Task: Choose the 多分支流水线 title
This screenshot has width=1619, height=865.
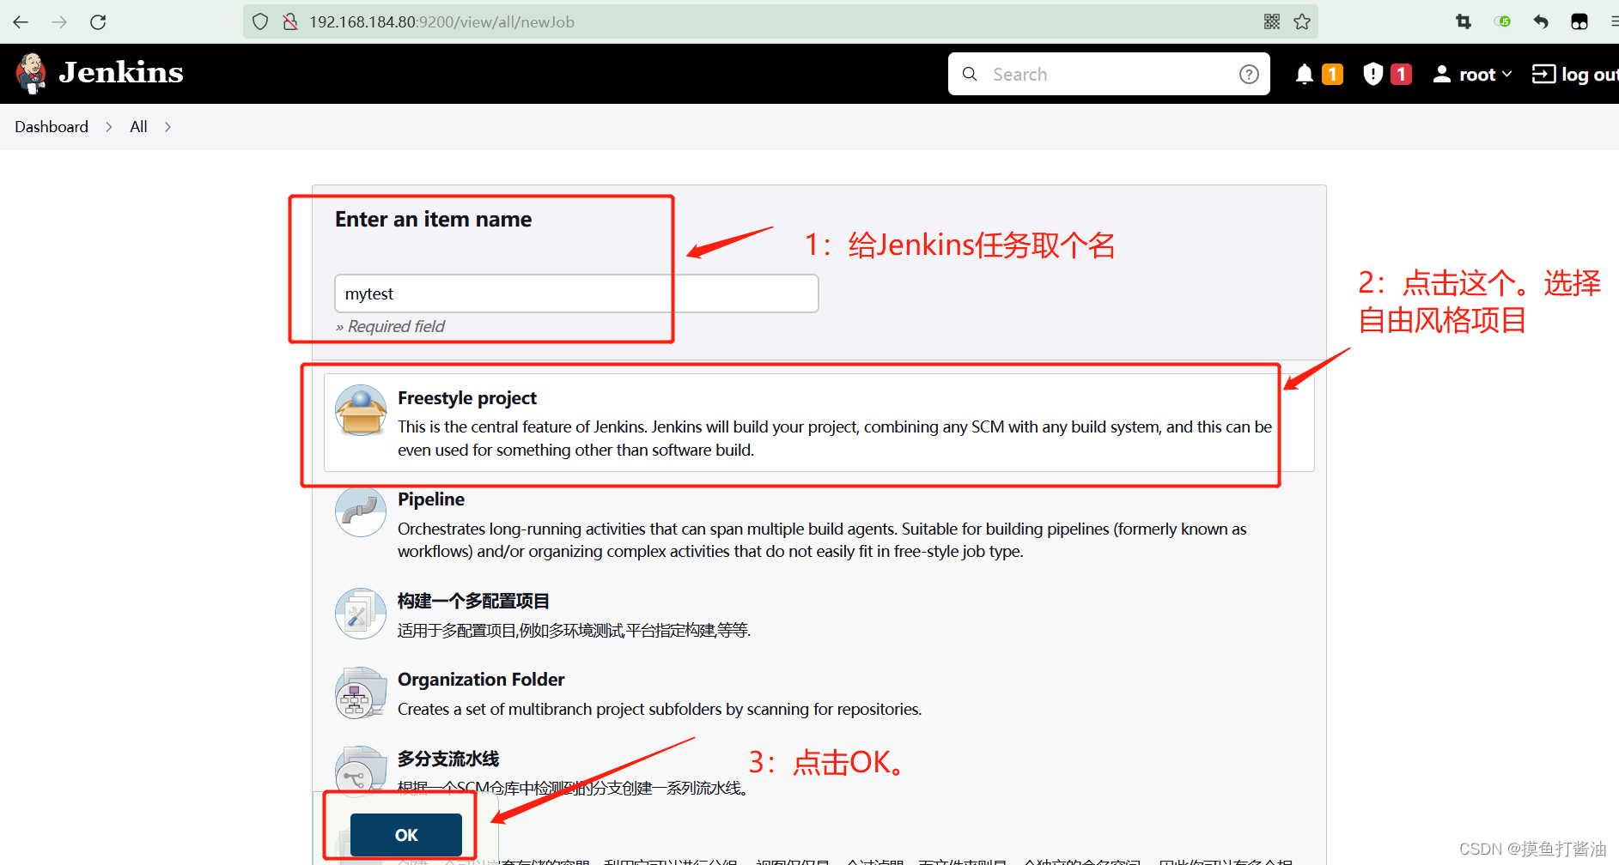Action: coord(448,759)
